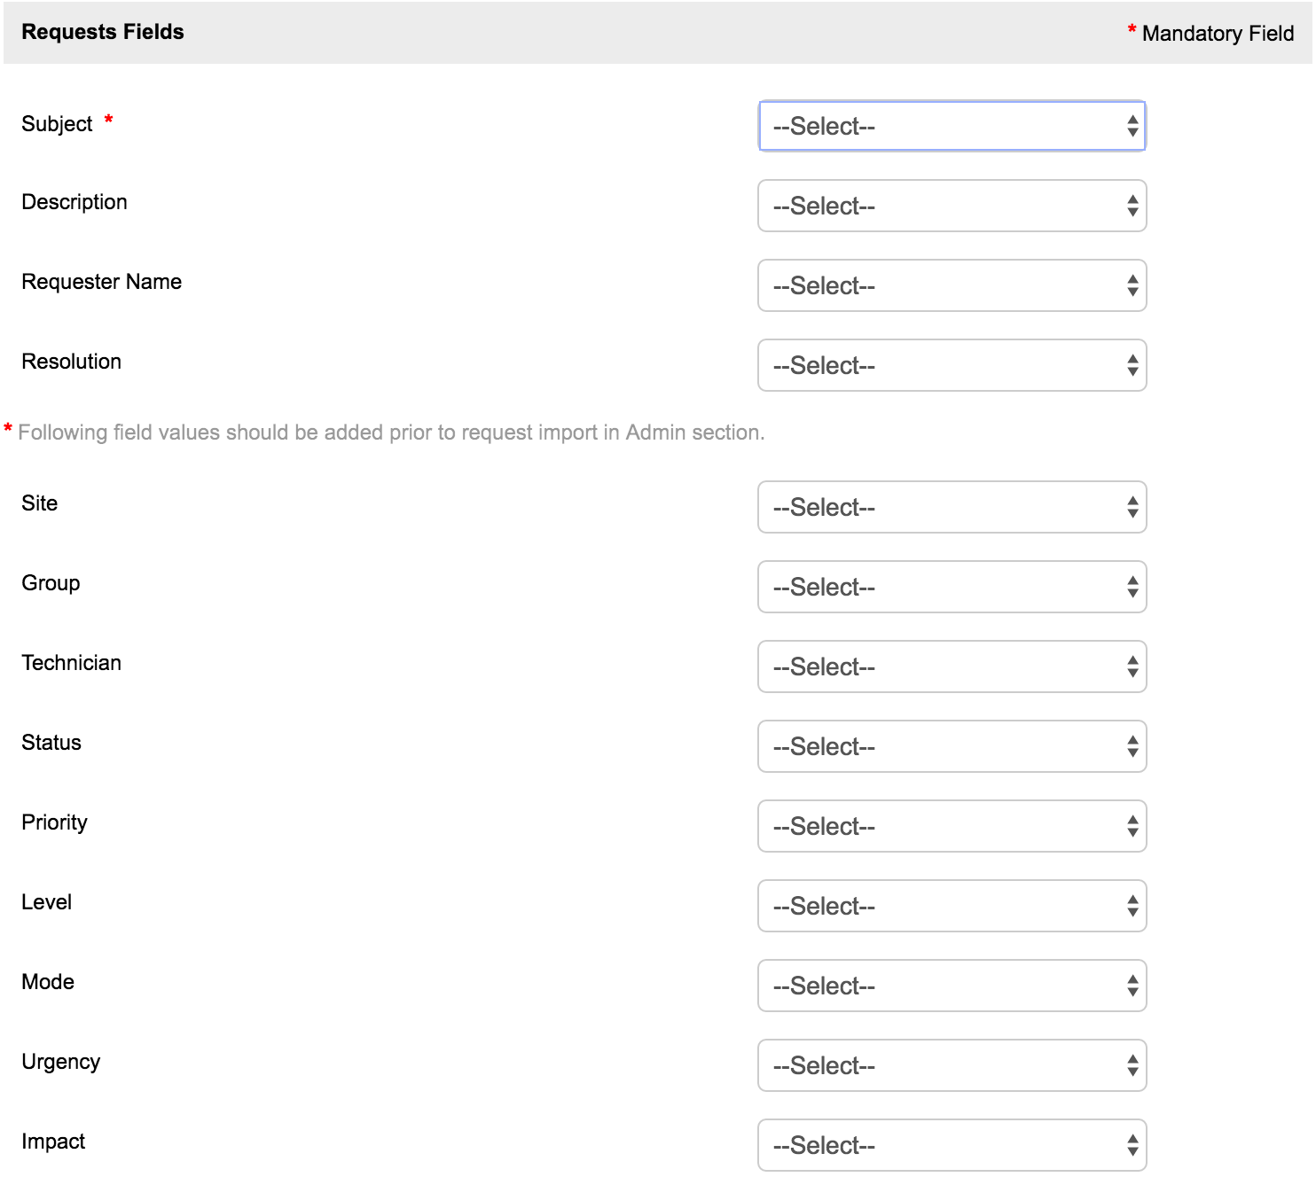This screenshot has width=1316, height=1177.
Task: Expand the Group select menu
Action: pos(951,587)
